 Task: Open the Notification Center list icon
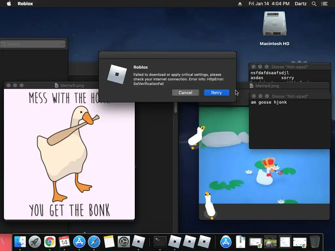324,4
